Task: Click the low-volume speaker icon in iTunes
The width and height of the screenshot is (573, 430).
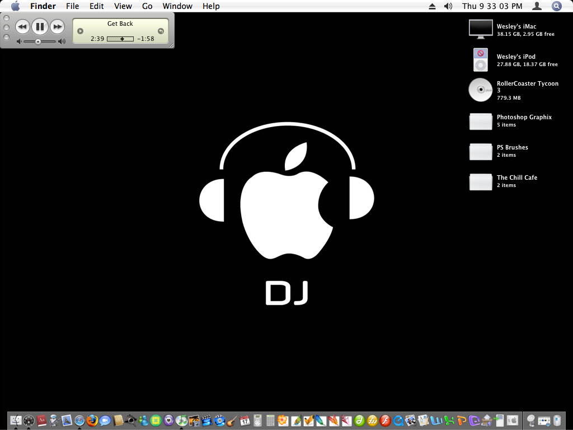Action: 19,41
